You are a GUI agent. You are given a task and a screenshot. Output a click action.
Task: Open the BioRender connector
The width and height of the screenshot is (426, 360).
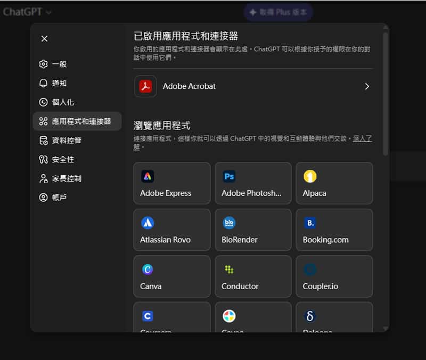253,230
